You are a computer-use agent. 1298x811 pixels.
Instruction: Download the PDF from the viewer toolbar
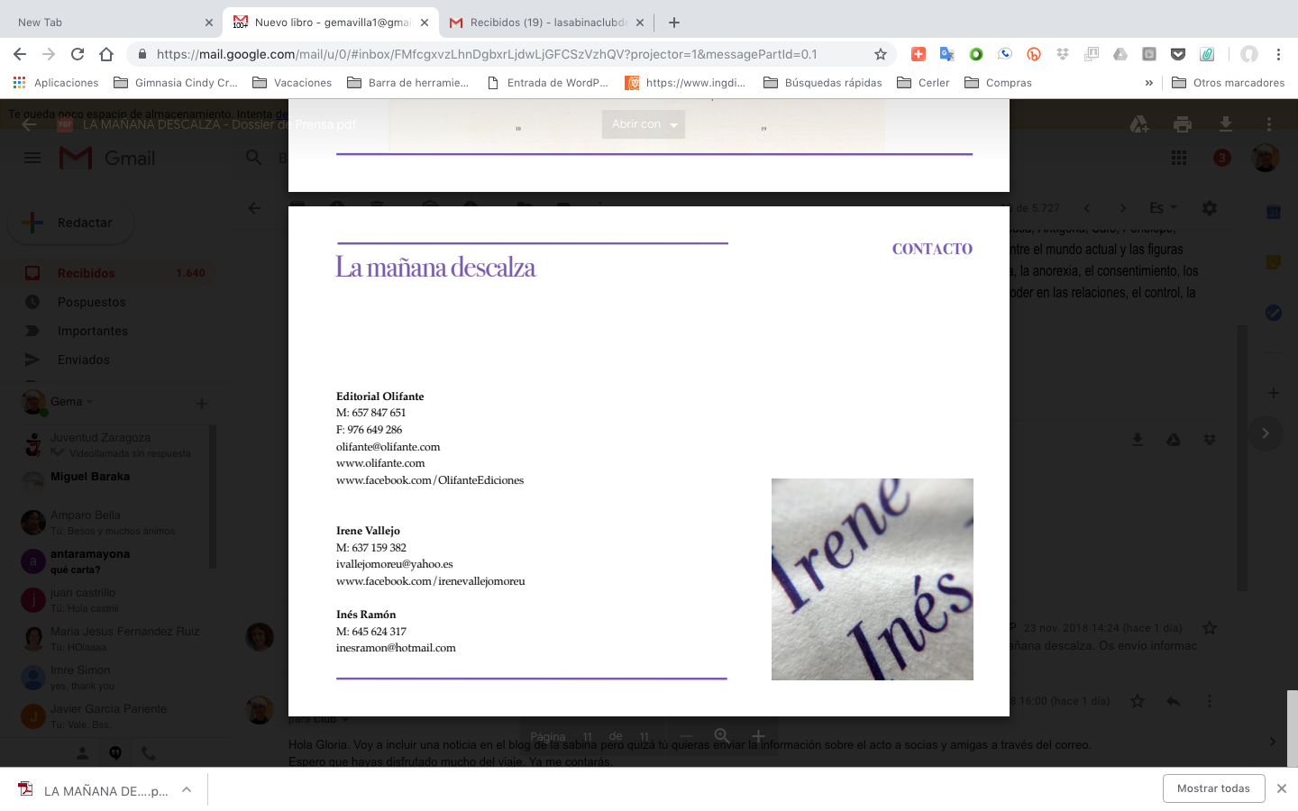point(1225,124)
